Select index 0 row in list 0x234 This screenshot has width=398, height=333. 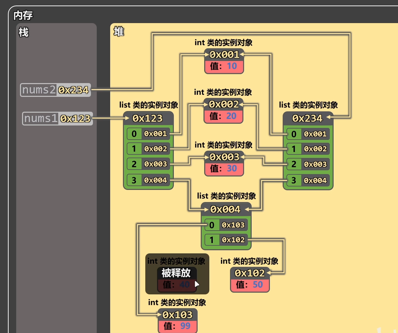pyautogui.click(x=308, y=134)
